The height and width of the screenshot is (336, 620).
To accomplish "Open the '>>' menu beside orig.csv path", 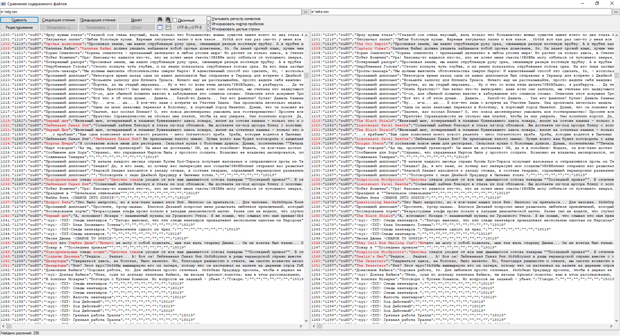I will tap(305, 12).
